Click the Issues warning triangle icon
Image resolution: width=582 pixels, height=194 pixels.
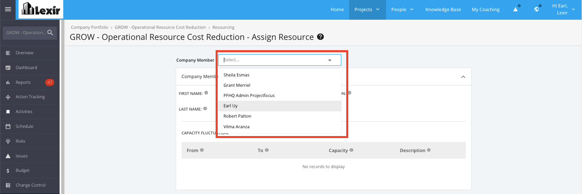[x=8, y=156]
